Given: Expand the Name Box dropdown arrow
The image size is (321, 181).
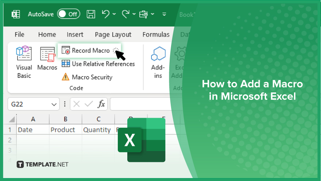Looking at the screenshot, I should (54, 105).
